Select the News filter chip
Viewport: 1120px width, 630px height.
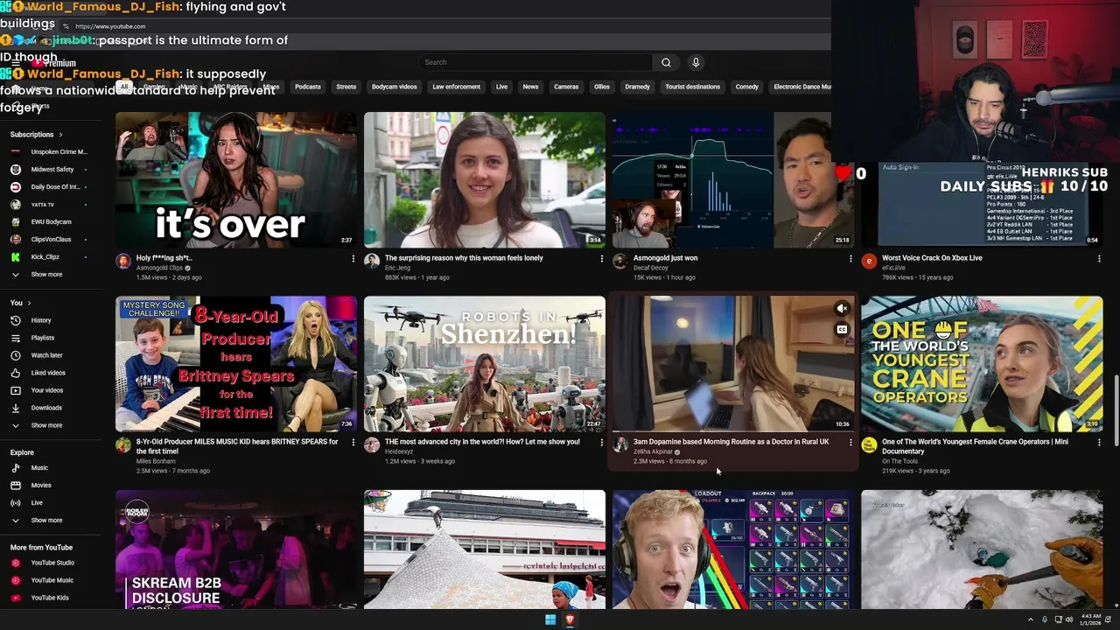tap(530, 87)
